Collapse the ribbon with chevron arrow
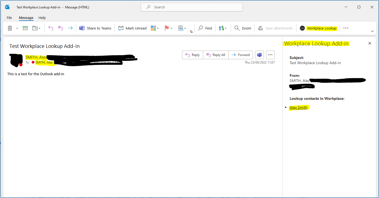The width and height of the screenshot is (379, 198). coord(372,31)
